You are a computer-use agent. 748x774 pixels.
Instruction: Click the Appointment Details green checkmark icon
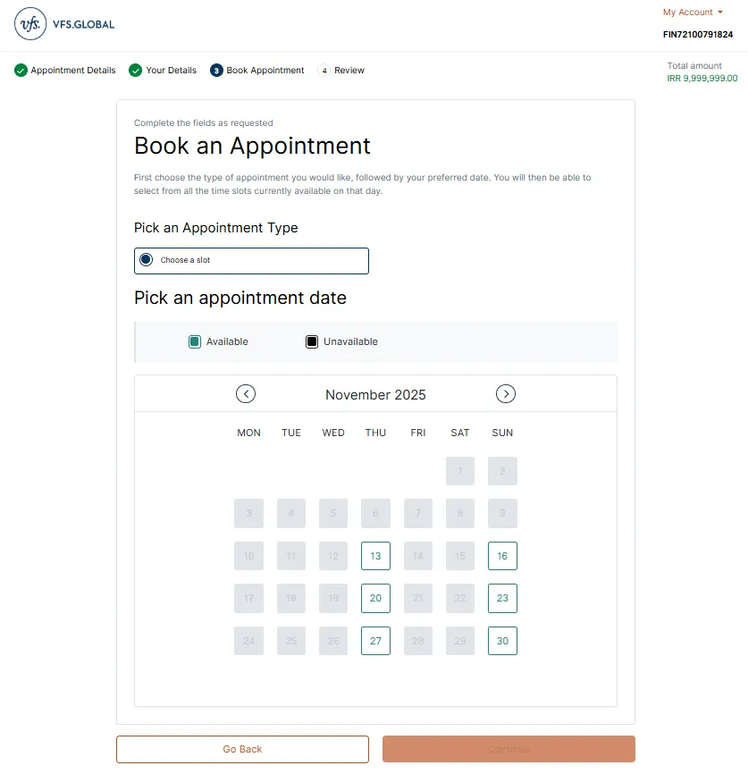(x=21, y=71)
